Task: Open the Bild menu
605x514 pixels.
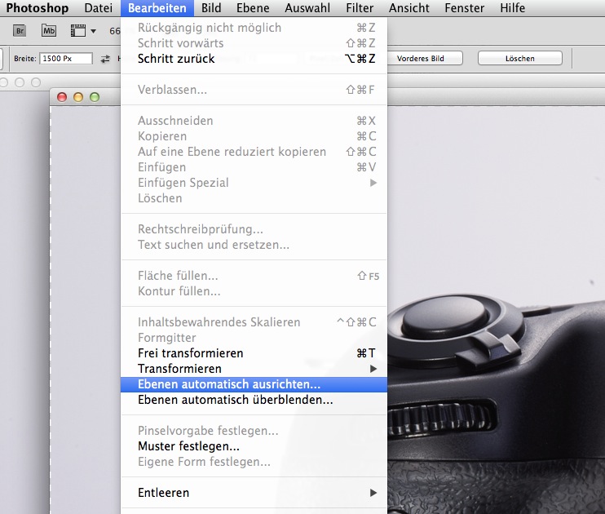Action: pos(211,8)
